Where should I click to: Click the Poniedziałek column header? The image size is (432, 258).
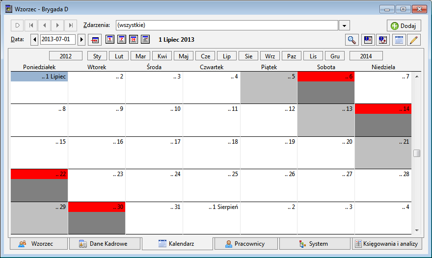click(39, 67)
